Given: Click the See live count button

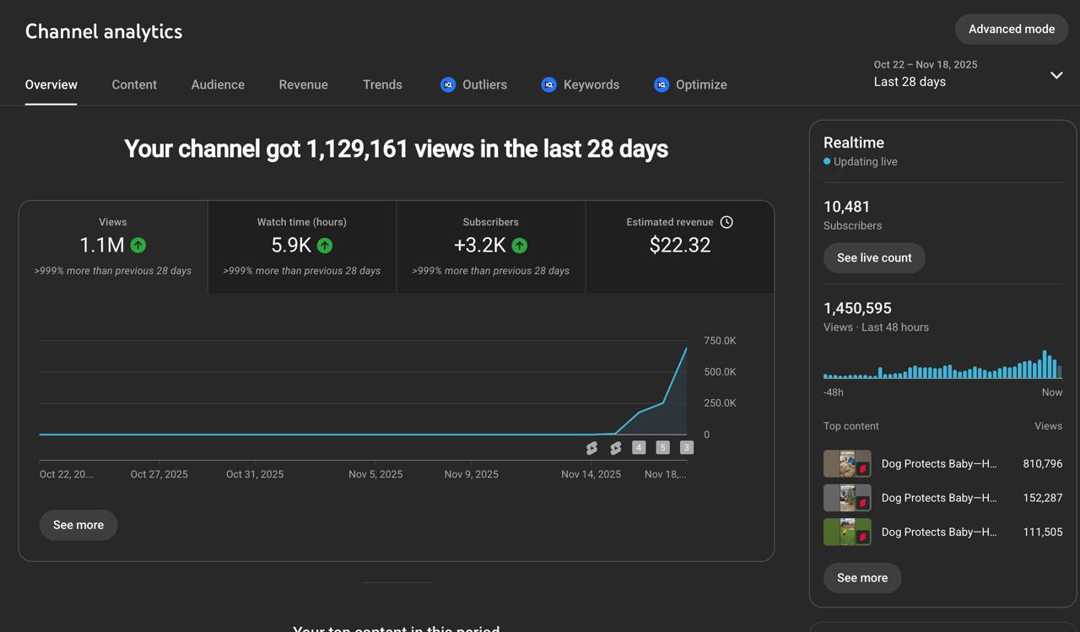Looking at the screenshot, I should 874,257.
